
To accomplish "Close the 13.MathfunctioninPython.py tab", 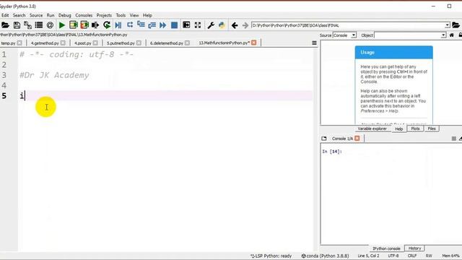I will coord(254,43).
